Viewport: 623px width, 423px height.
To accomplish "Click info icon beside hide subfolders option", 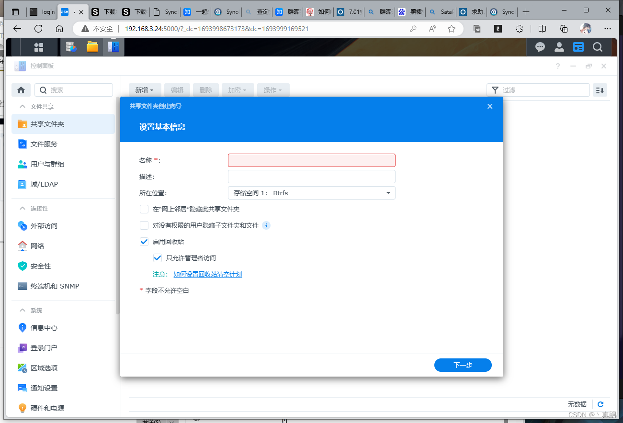I will point(266,225).
